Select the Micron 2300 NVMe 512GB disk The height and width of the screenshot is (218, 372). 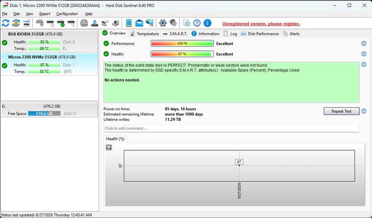pos(49,64)
